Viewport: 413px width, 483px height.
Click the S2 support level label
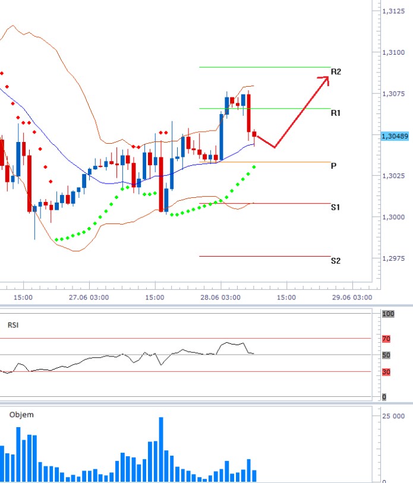point(336,261)
